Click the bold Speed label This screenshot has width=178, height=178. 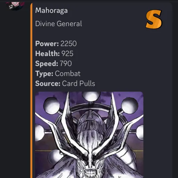(47, 64)
